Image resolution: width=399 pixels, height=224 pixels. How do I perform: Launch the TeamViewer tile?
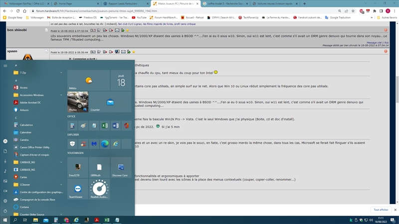(78, 189)
